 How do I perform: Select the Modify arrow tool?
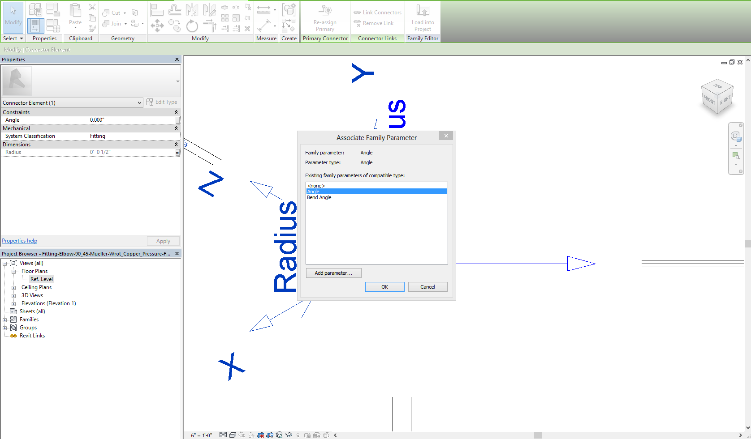[x=13, y=17]
